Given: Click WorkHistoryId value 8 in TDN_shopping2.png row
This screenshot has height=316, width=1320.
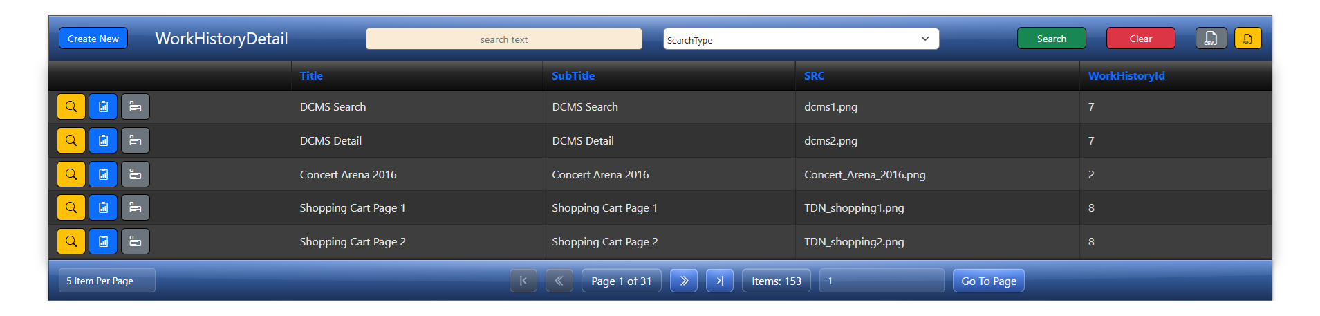Looking at the screenshot, I should (1091, 241).
